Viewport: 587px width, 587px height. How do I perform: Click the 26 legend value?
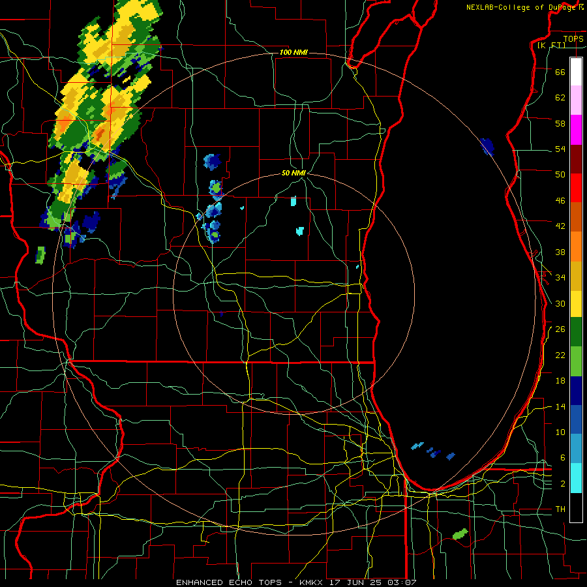coord(560,329)
